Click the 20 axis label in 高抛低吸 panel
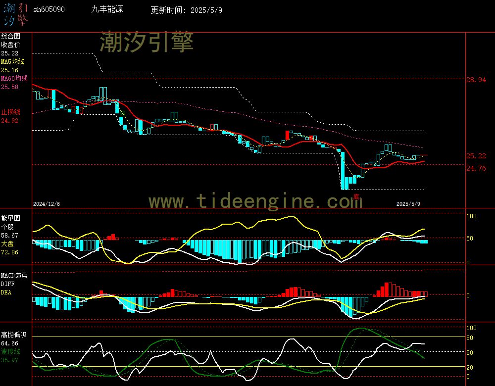This screenshot has height=386, width=495. pos(470,368)
